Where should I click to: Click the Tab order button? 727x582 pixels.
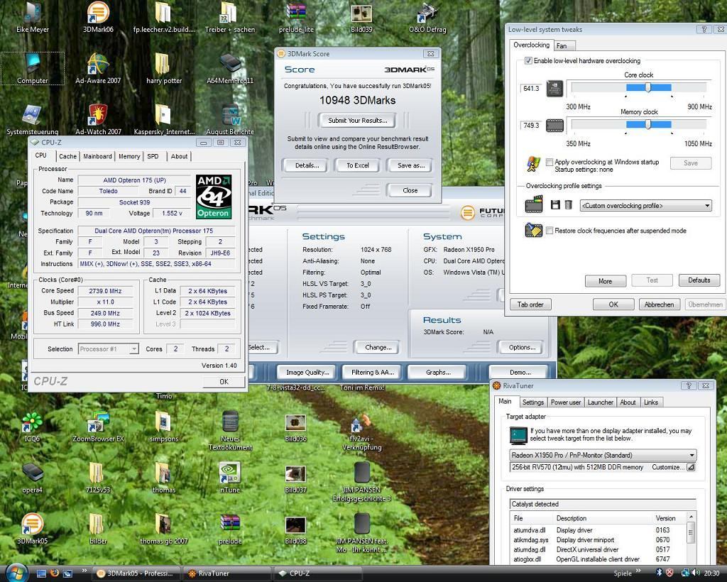pos(530,304)
